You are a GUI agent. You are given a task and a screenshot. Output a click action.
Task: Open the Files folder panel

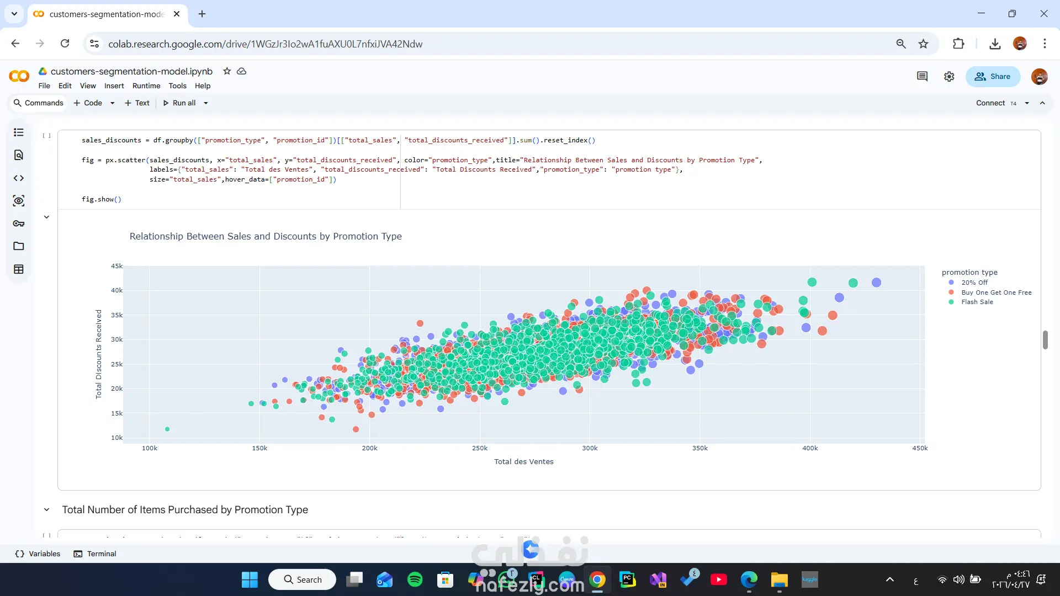click(x=19, y=246)
